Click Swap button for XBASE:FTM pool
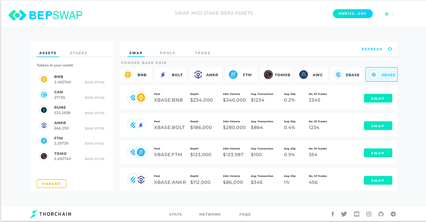Image resolution: width=426 pixels, height=222 pixels. 378,153
